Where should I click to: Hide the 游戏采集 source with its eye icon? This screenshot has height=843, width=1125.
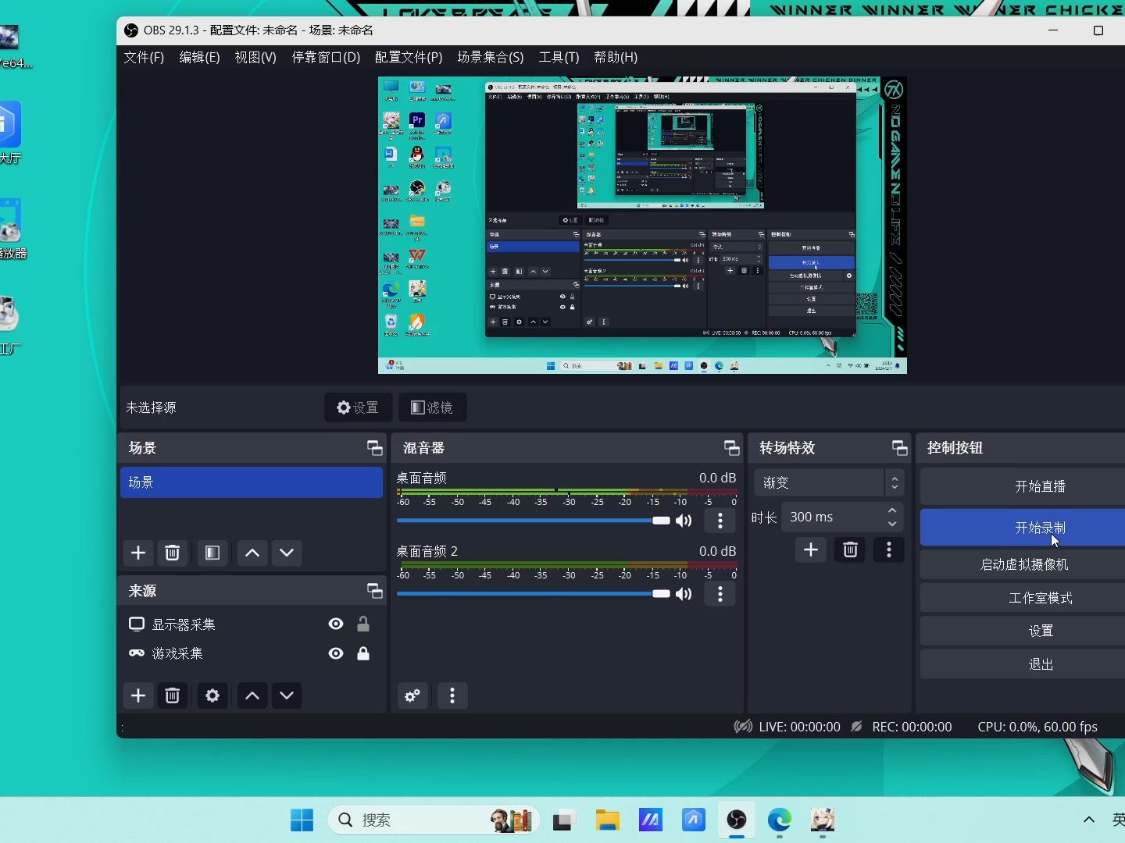click(336, 653)
